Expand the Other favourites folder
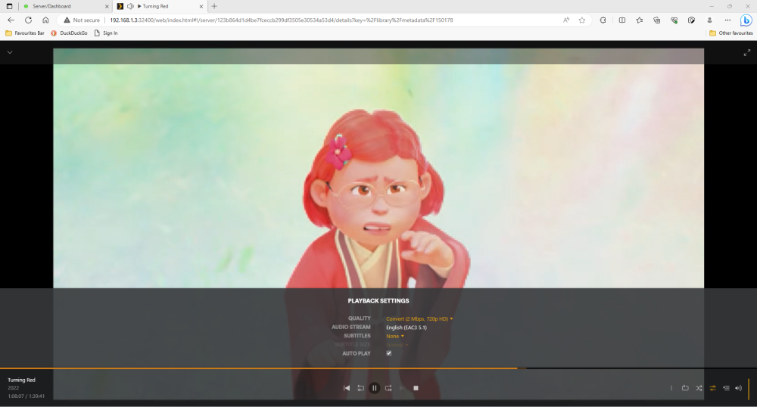757x407 pixels. (731, 33)
